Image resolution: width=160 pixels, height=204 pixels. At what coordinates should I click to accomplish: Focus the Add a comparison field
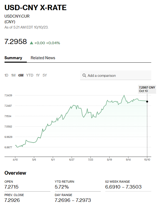[x=117, y=75]
